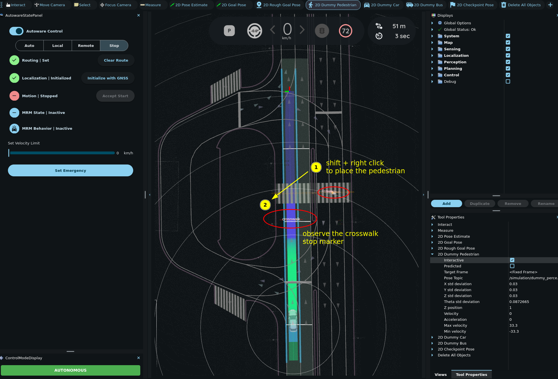This screenshot has width=558, height=379.
Task: Select the Auto operation mode
Action: 29,46
